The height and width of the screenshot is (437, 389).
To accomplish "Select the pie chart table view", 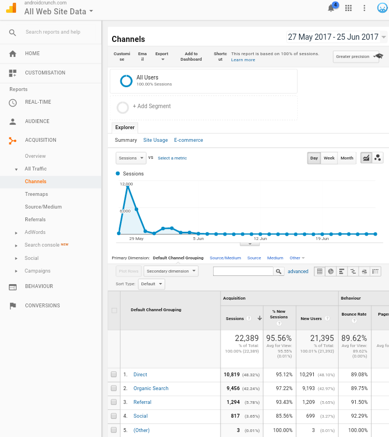I will point(330,271).
